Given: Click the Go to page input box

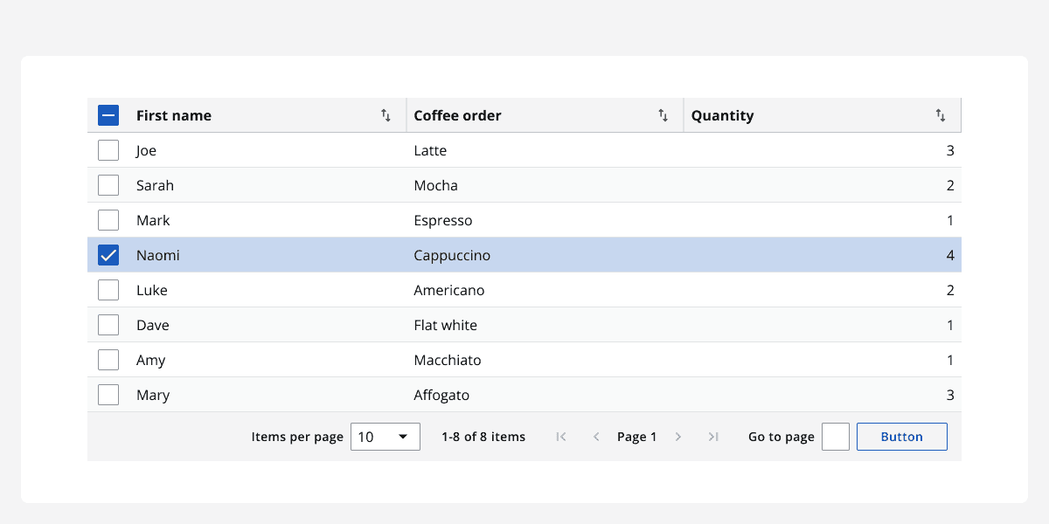Looking at the screenshot, I should click(835, 436).
